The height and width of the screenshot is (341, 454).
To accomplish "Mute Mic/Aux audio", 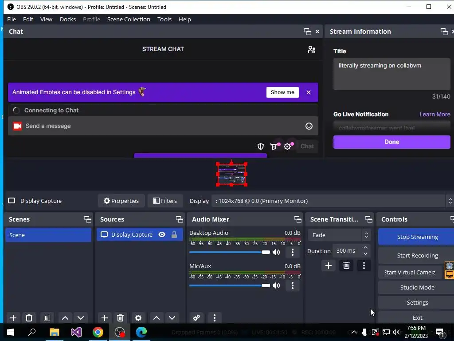I will (276, 285).
